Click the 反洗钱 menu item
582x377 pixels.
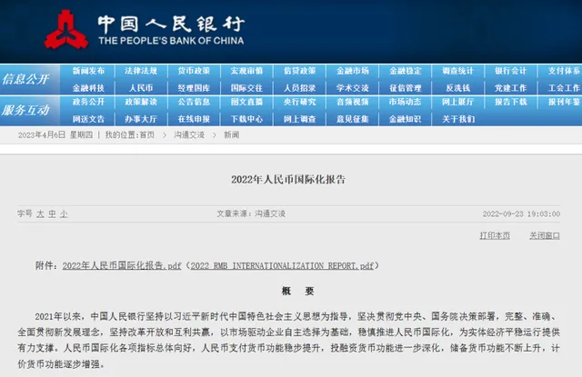point(457,87)
